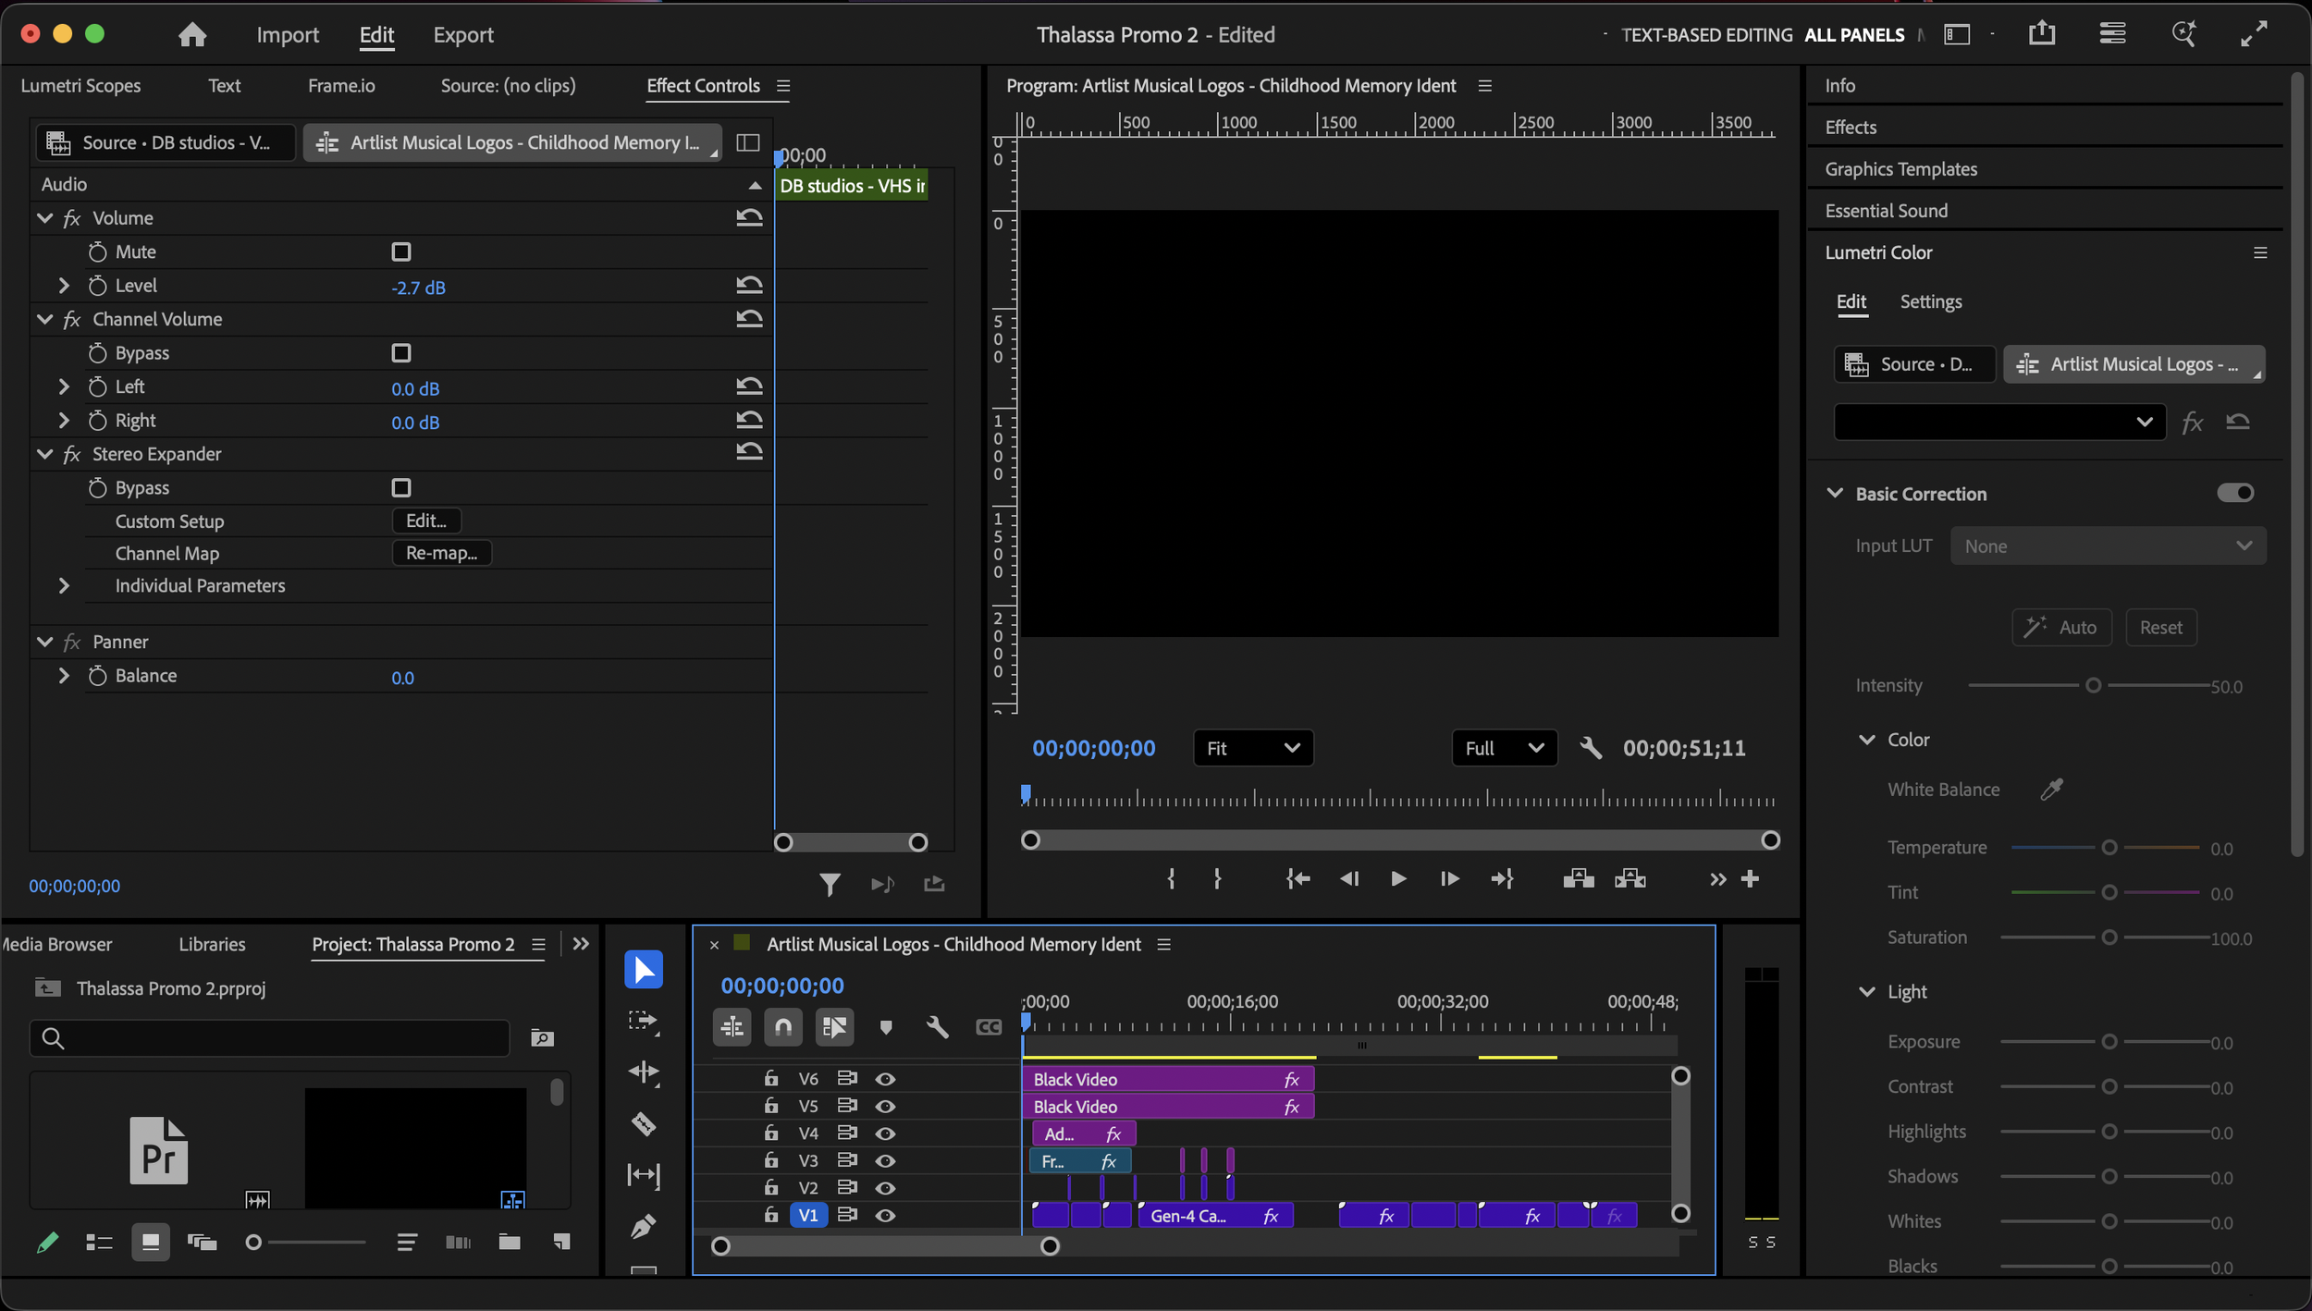The width and height of the screenshot is (2312, 1311).
Task: Click the Re-map... button
Action: coord(441,553)
